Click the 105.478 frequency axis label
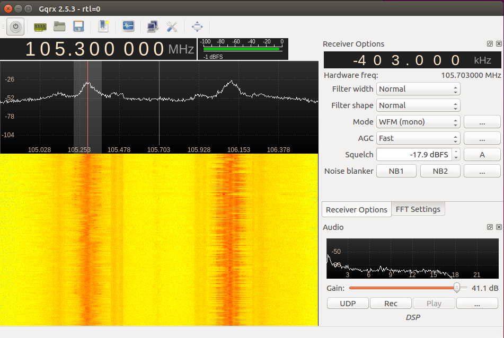Viewport: 504px width, 338px height. (119, 150)
